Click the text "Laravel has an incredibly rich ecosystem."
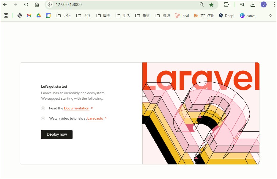This screenshot has height=179, width=277. (73, 93)
